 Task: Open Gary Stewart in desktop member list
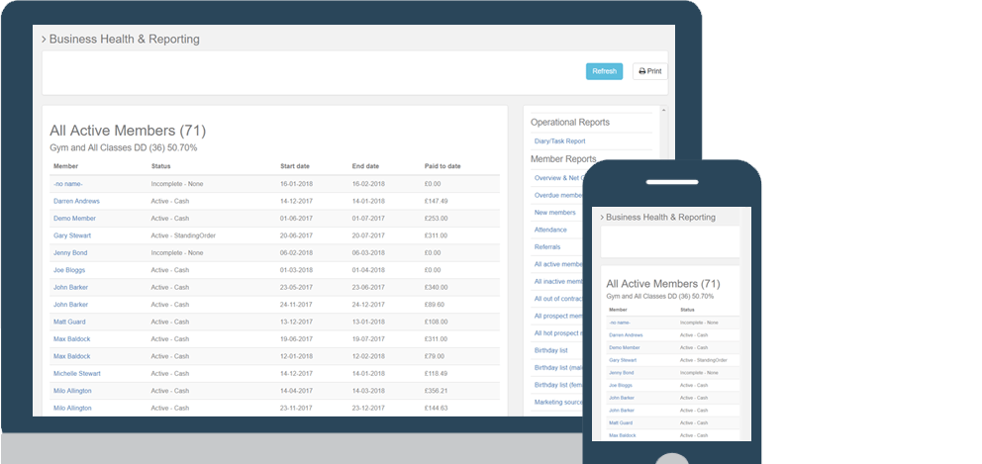coord(73,235)
